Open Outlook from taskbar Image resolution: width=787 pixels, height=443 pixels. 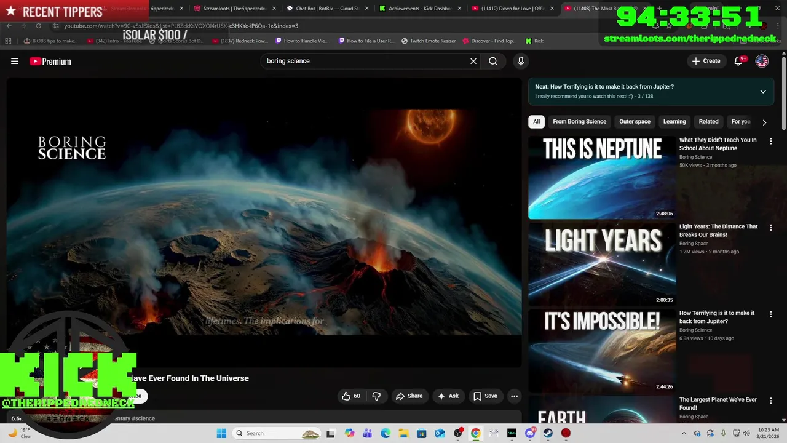(440, 433)
